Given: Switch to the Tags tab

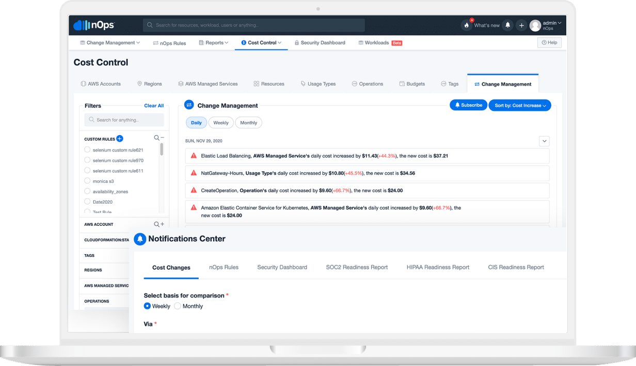Looking at the screenshot, I should (x=450, y=84).
